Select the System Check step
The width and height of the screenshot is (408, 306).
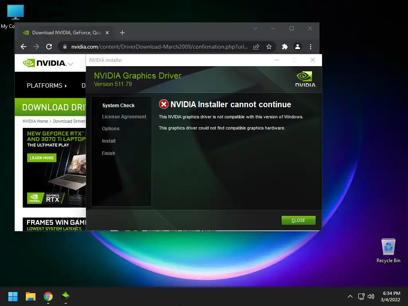tap(118, 105)
